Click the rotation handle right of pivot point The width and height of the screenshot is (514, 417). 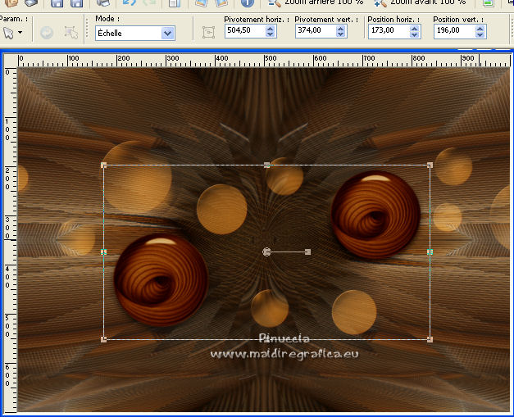tap(307, 252)
